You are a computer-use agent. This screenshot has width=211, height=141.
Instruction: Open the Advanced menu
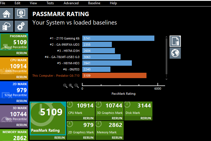(71, 3)
